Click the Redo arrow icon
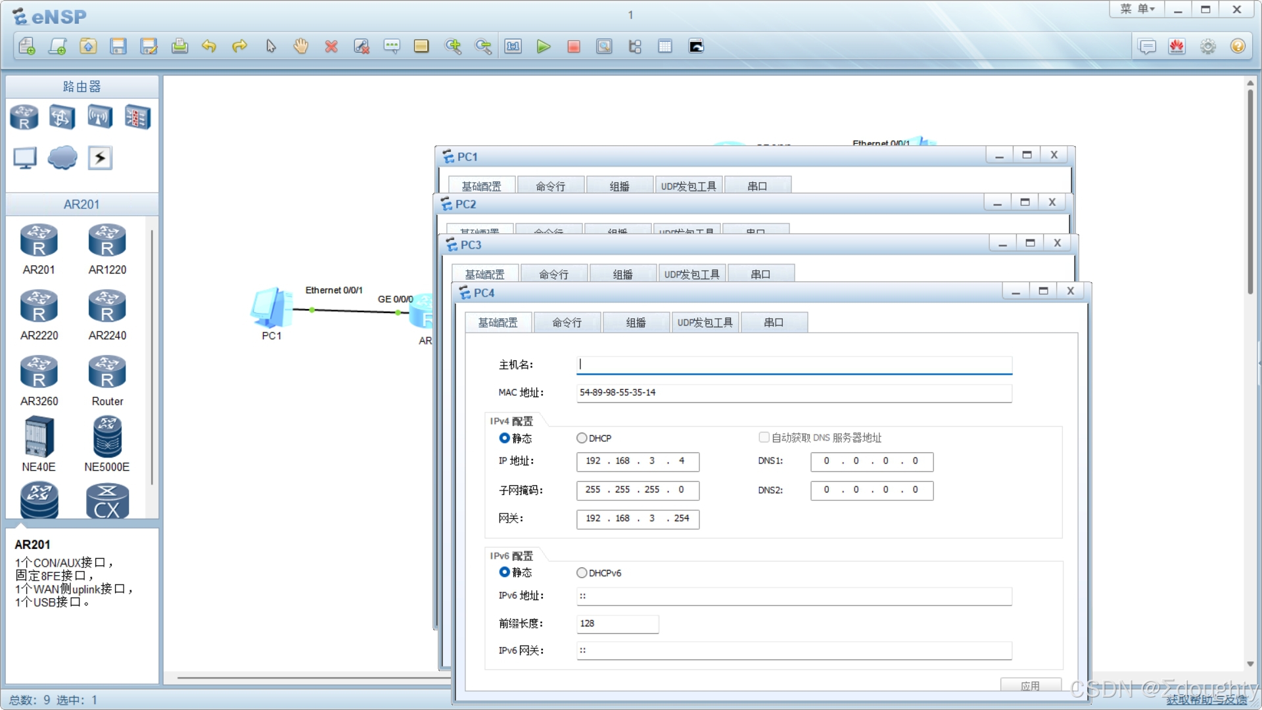This screenshot has height=710, width=1262. pos(240,46)
